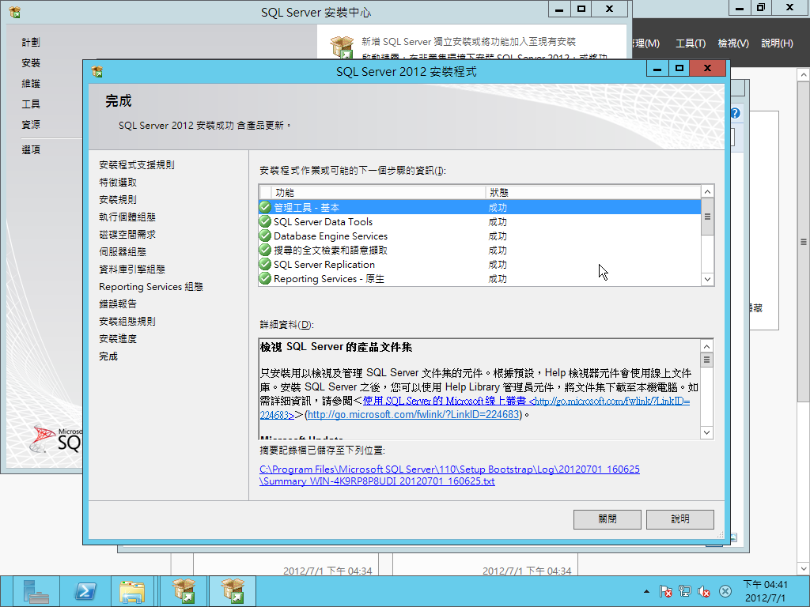Click green check icon for 管理工具 - 基本

265,208
